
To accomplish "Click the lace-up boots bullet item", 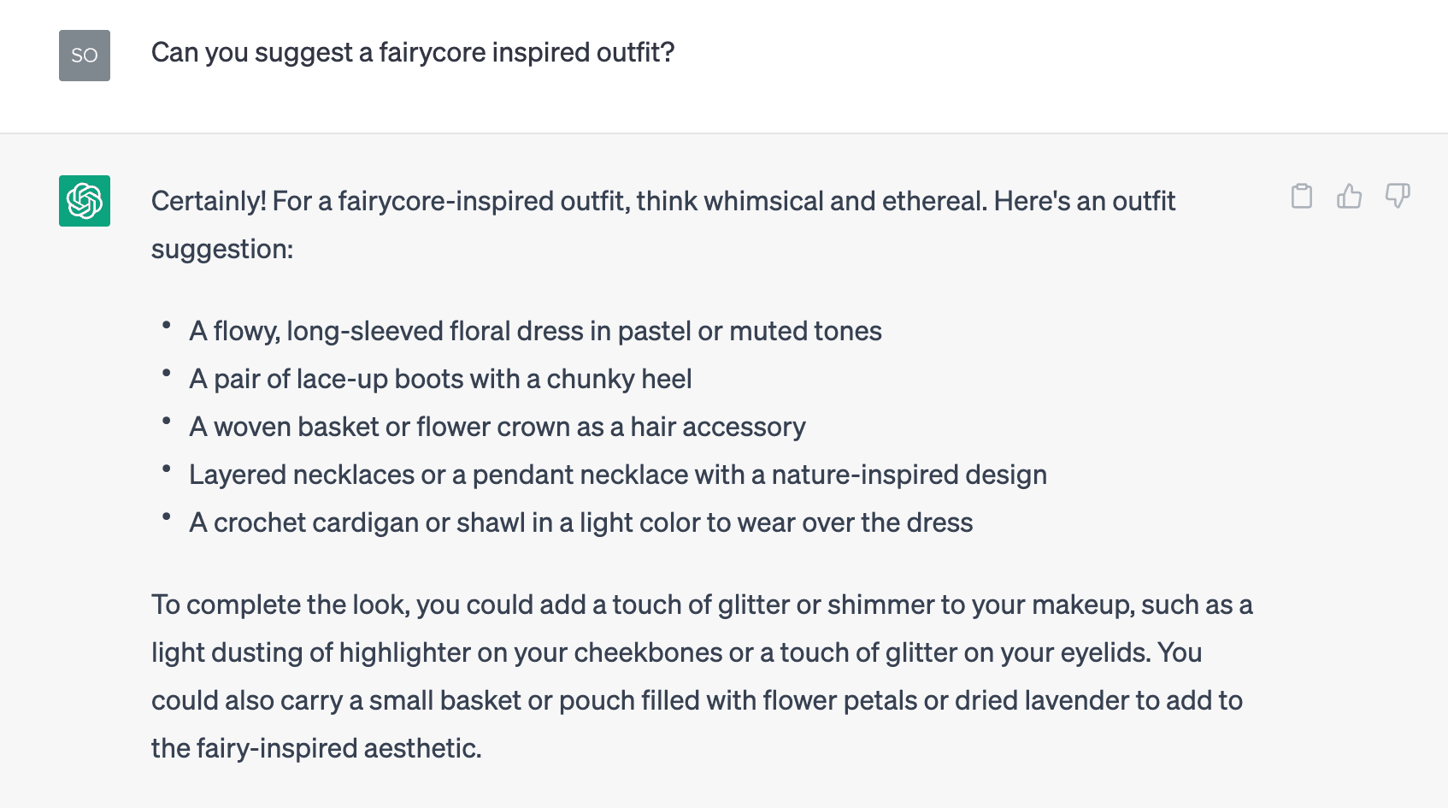I will 440,379.
